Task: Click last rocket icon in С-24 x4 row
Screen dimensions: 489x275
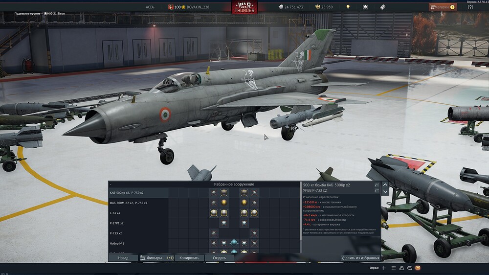Action: (x=254, y=213)
